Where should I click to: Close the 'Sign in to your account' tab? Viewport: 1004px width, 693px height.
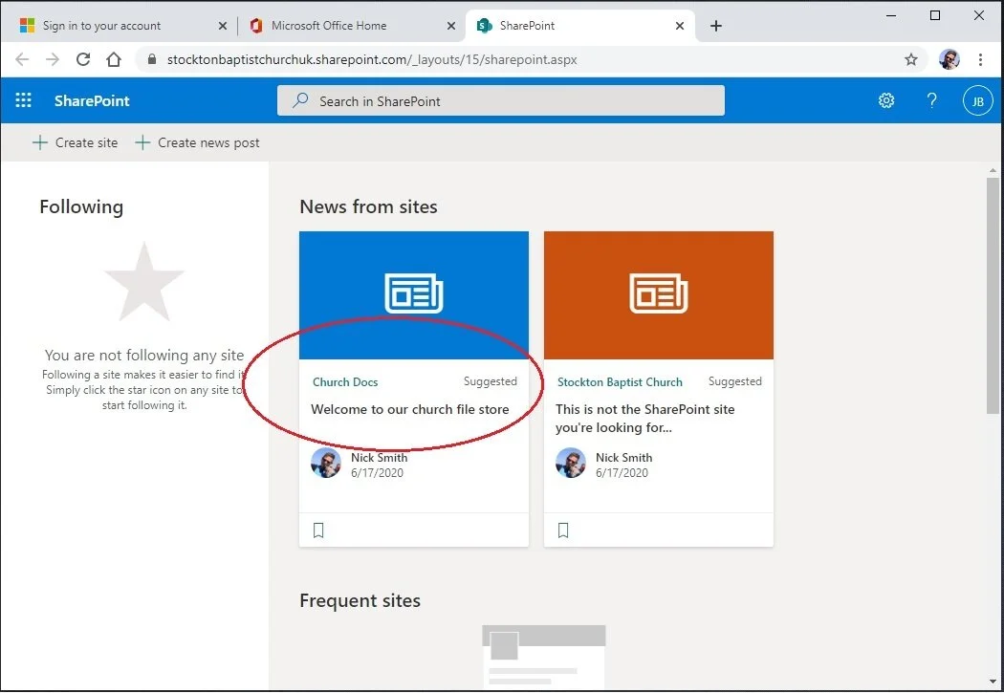coord(222,26)
